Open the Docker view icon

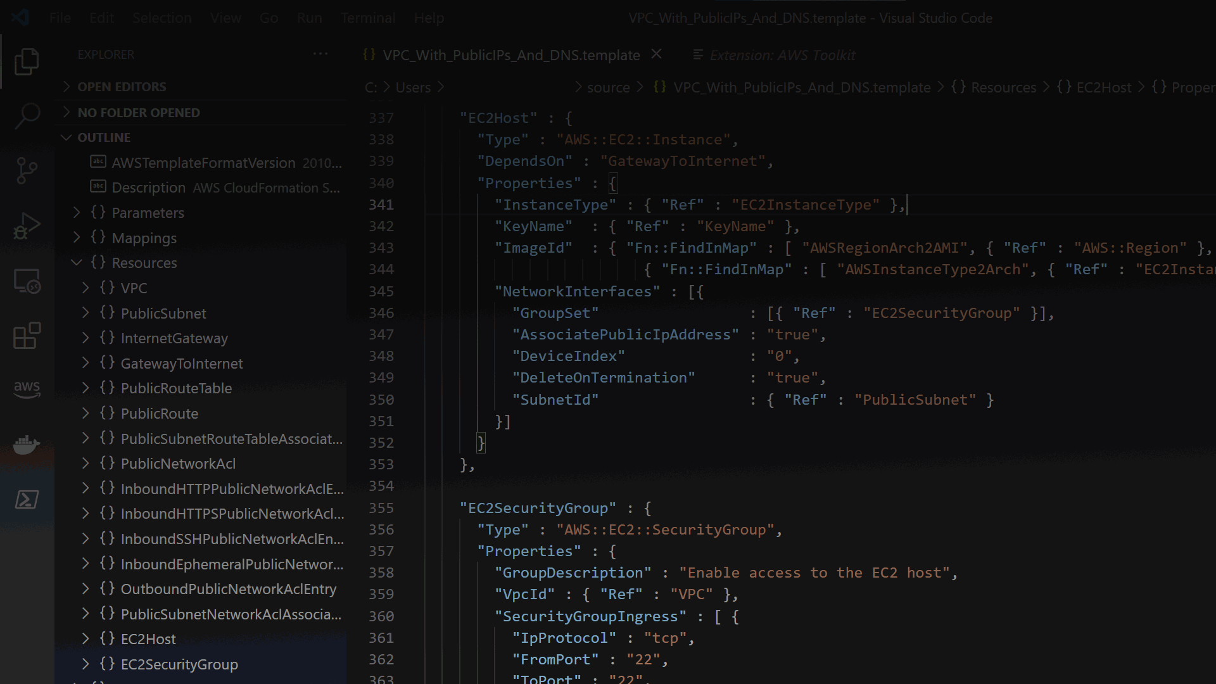click(27, 445)
